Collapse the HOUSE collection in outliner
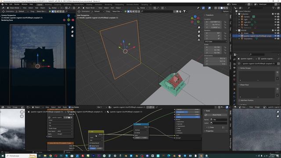281x158 pixels. [237, 30]
